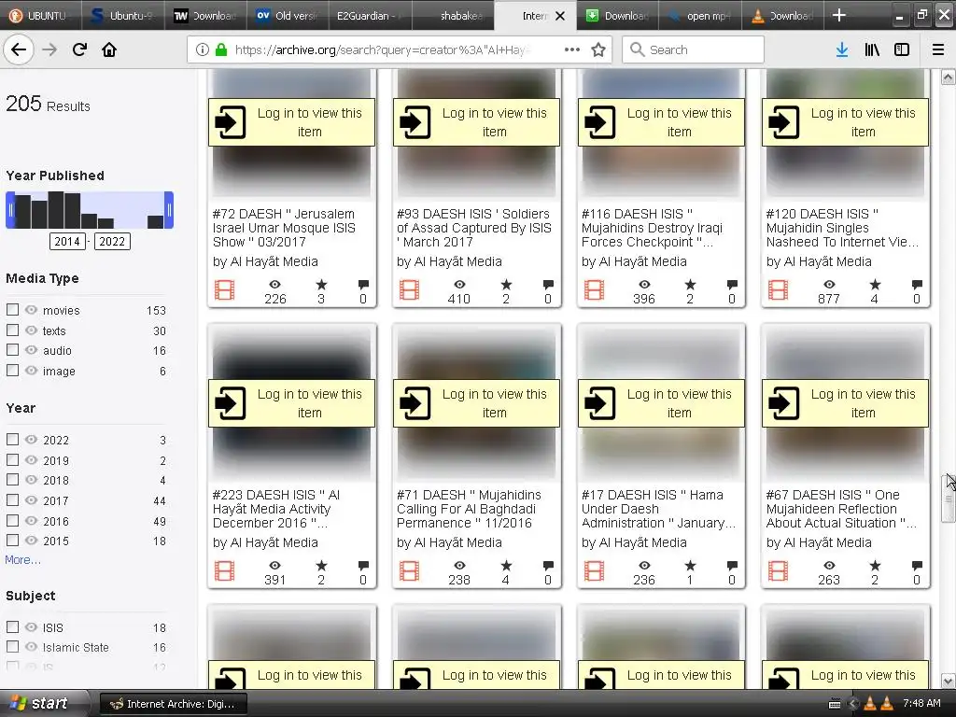Click the page scrollbar down arrow

pos(948,681)
